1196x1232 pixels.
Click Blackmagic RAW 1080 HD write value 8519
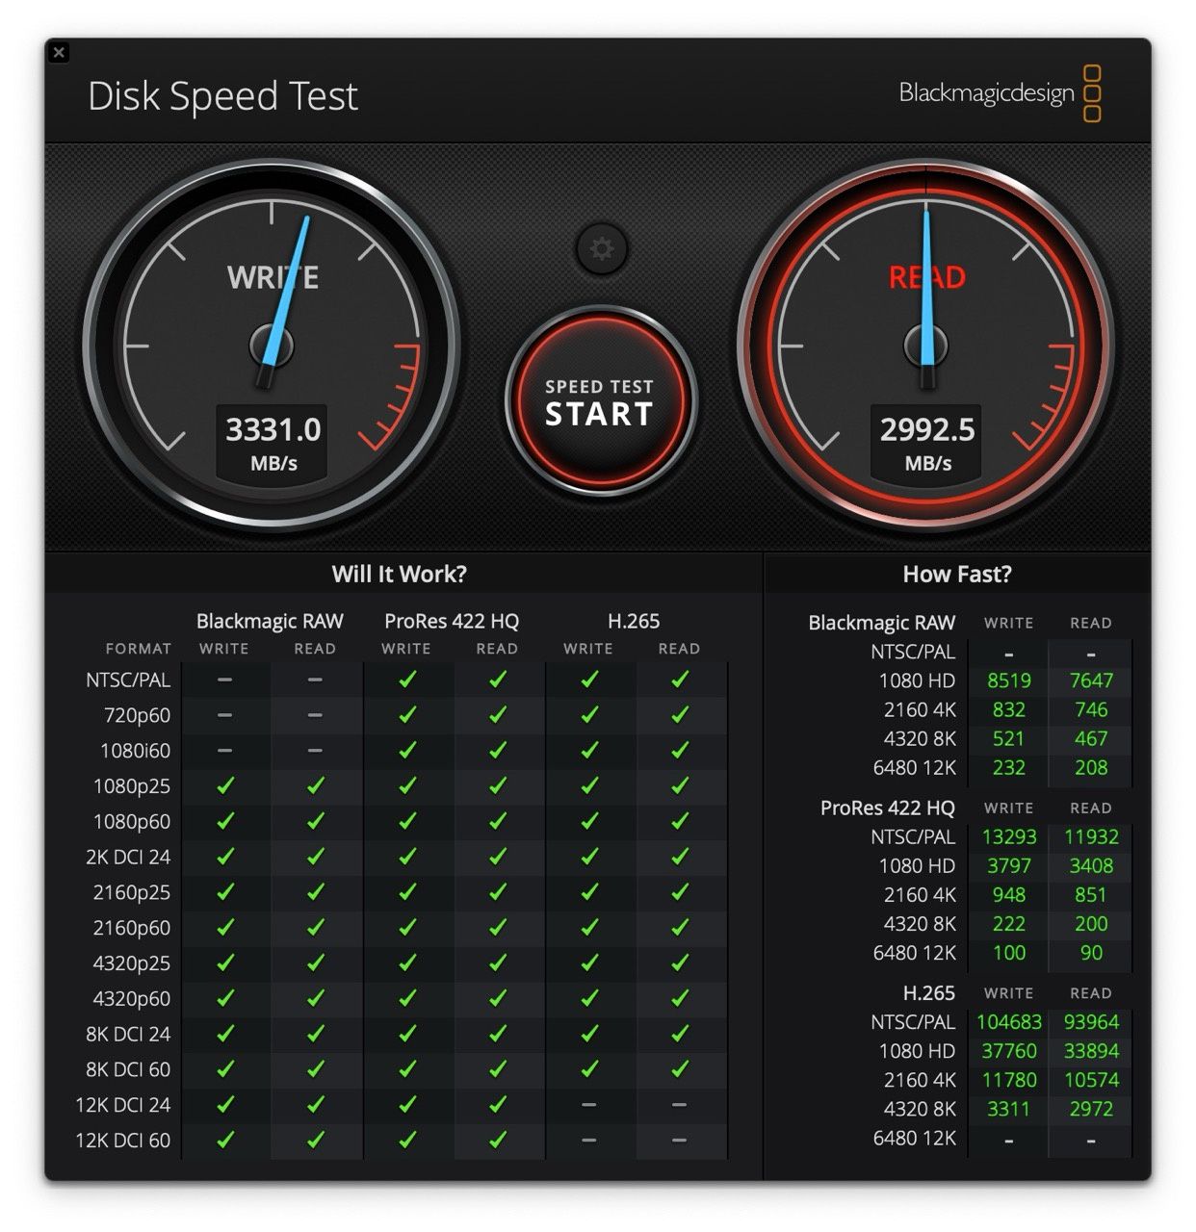(x=1009, y=680)
